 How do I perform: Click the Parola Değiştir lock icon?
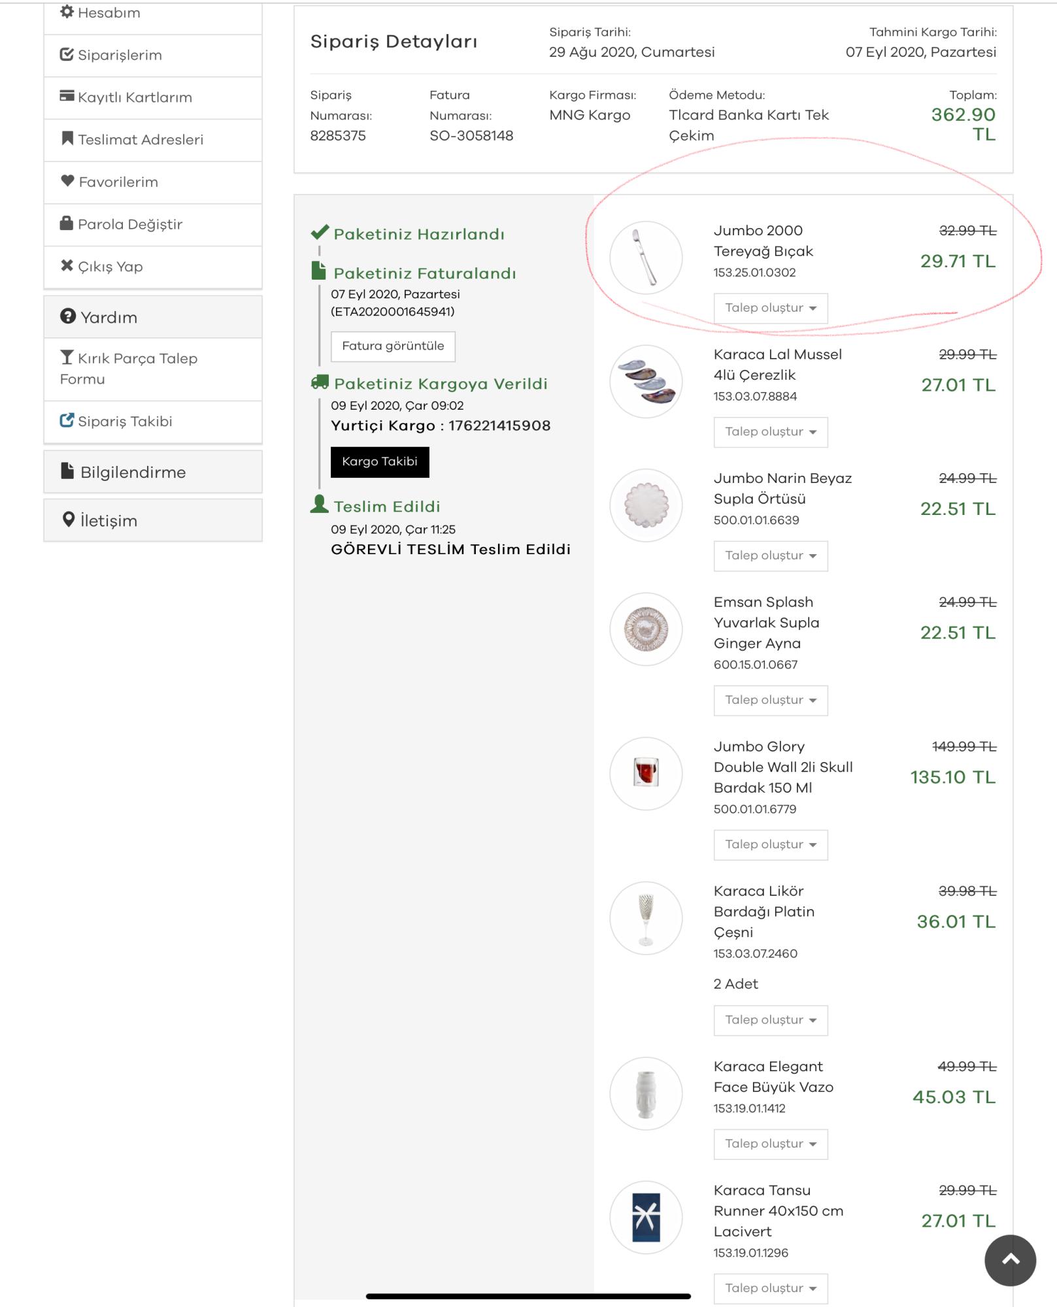(x=67, y=223)
